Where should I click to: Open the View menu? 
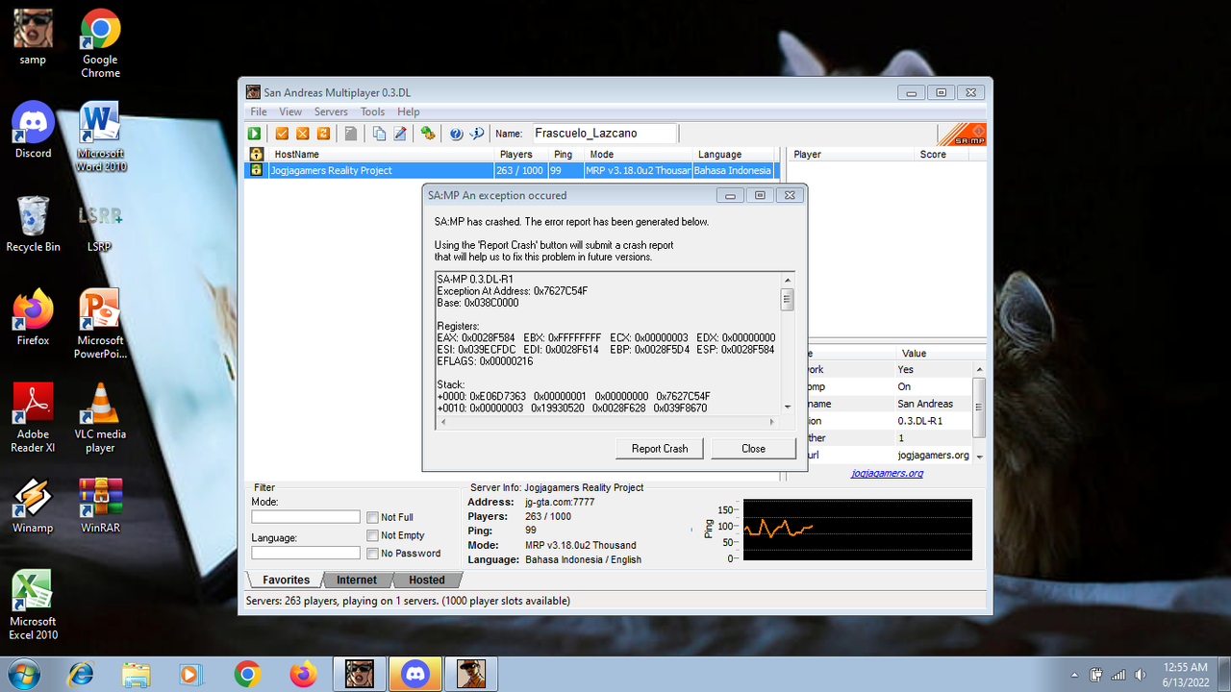pyautogui.click(x=290, y=112)
